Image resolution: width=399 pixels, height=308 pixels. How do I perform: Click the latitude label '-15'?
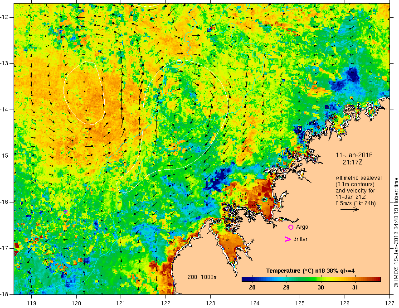click(x=5, y=156)
